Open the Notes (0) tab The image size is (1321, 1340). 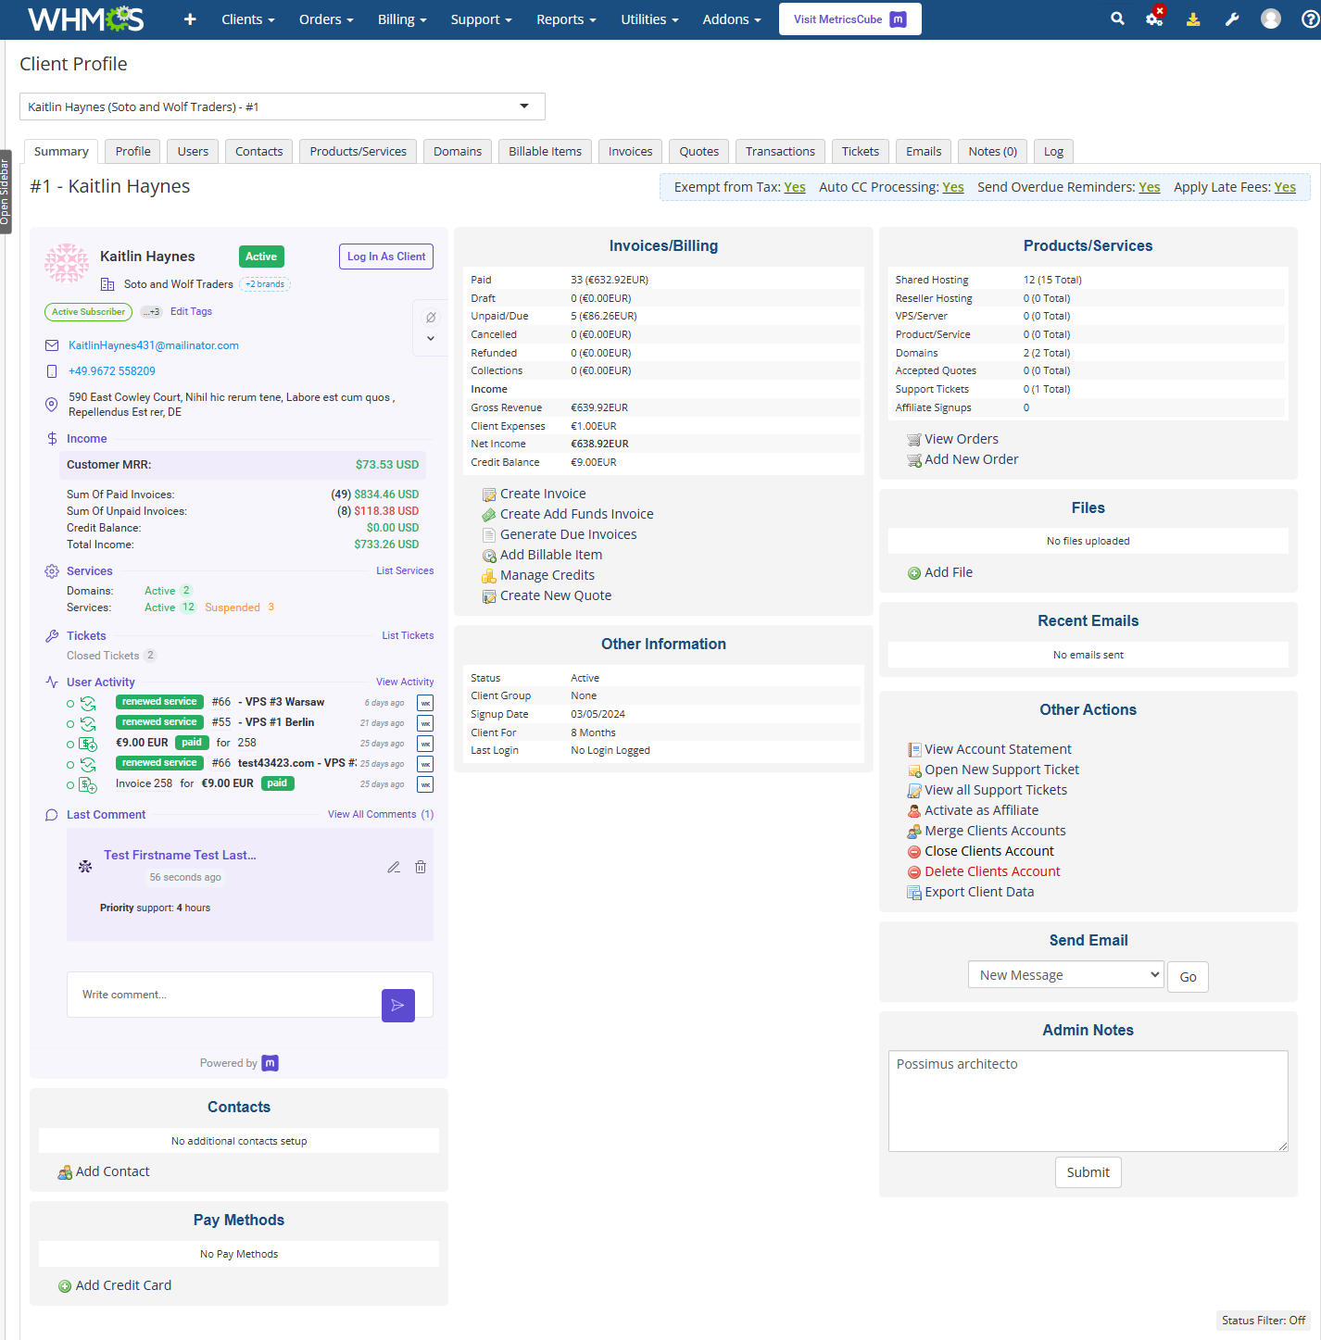coord(993,152)
